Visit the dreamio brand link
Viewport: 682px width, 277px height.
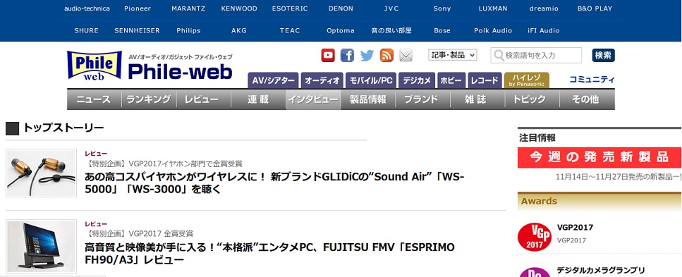click(544, 8)
